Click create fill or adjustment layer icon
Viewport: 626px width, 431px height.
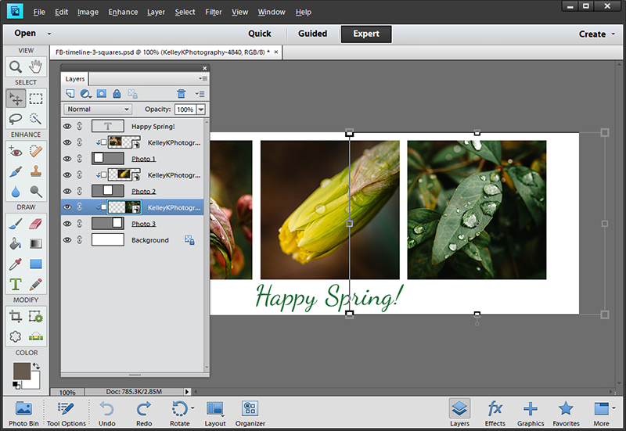coord(85,94)
